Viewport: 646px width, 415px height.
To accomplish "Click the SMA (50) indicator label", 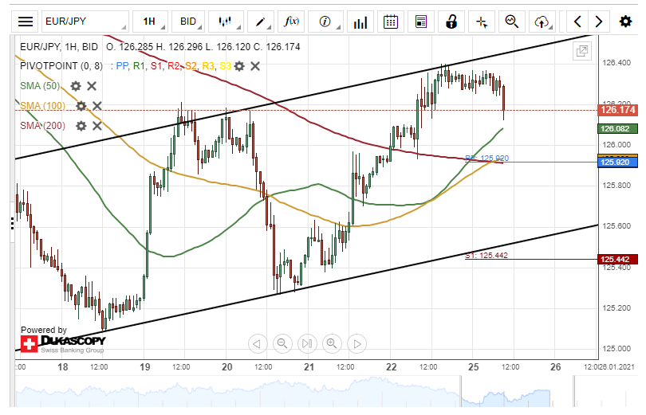I will (40, 86).
